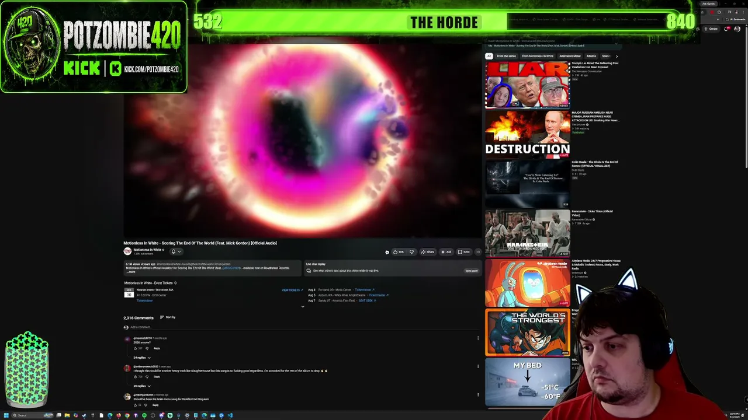Image resolution: width=748 pixels, height=420 pixels.
Task: Expand the event tickets list chevron
Action: pos(303,307)
